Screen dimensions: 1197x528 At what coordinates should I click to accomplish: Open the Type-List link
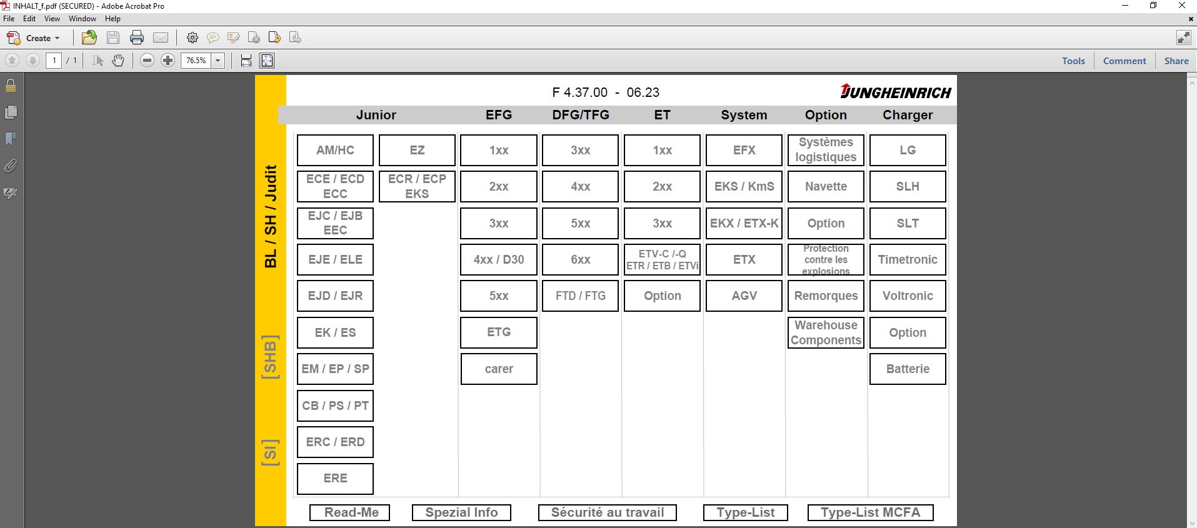(746, 512)
